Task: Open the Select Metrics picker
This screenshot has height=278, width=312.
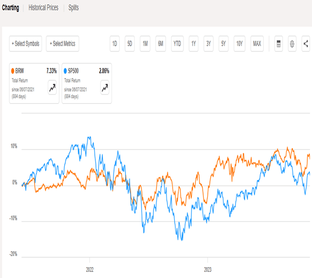Action: click(x=63, y=44)
